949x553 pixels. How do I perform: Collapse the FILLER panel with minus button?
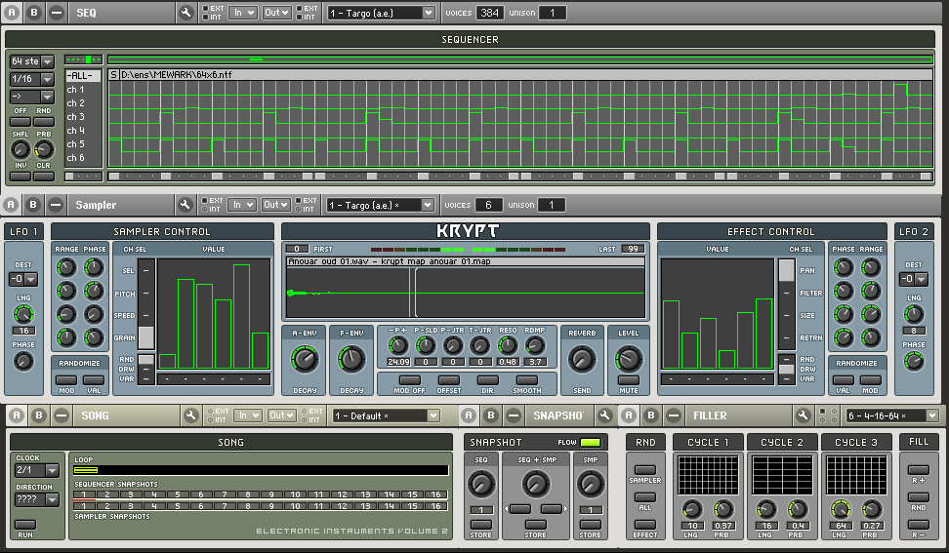pos(673,415)
